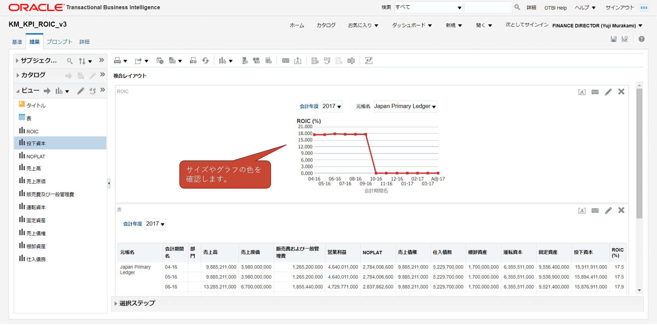Open the 元帳名 Japan Primary Ledger dropdown
Image resolution: width=657 pixels, height=325 pixels.
405,106
